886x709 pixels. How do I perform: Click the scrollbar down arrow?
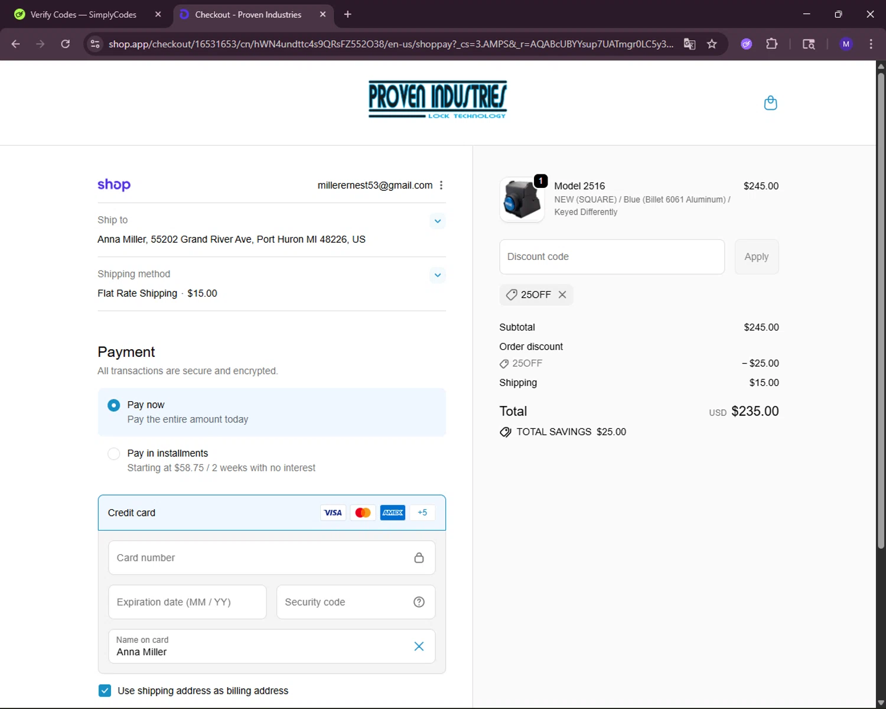pos(881,703)
